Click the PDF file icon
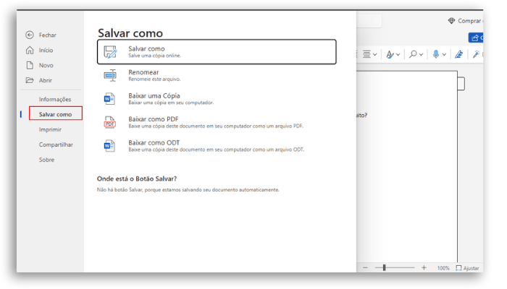 (109, 122)
